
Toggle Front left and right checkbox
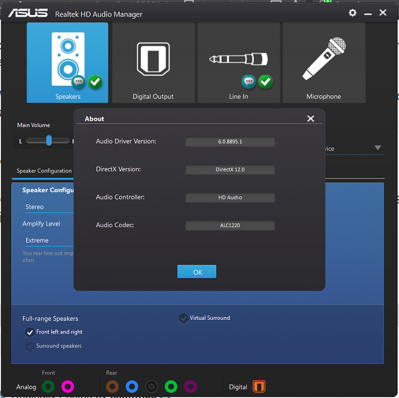tap(30, 333)
